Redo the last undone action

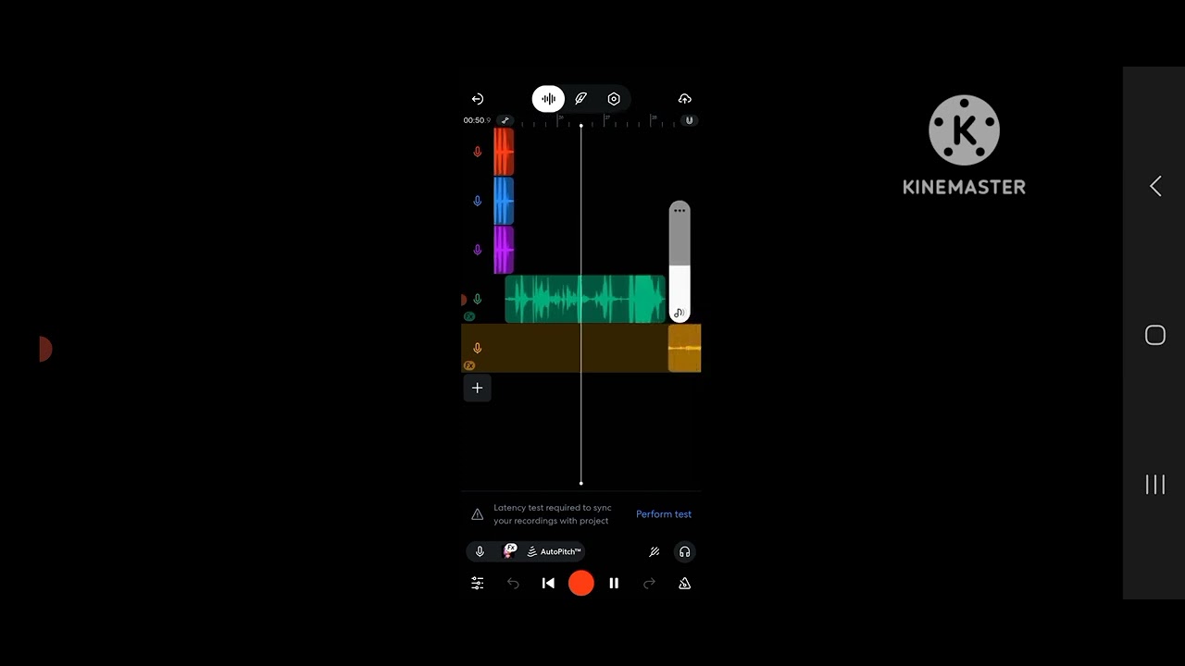650,584
